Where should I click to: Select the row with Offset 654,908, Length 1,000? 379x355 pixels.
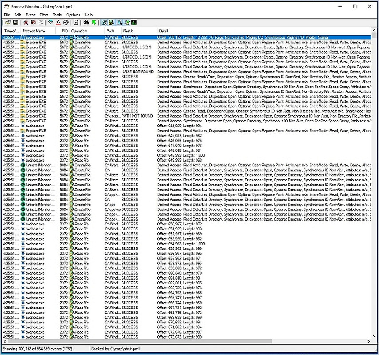[x=186, y=244]
